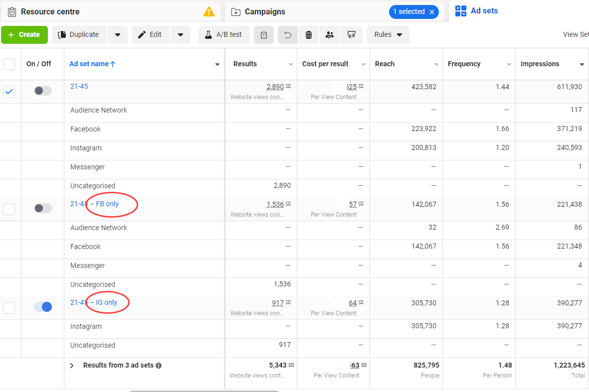Switch to the Campaigns tab
This screenshot has height=392, width=589.
(265, 11)
